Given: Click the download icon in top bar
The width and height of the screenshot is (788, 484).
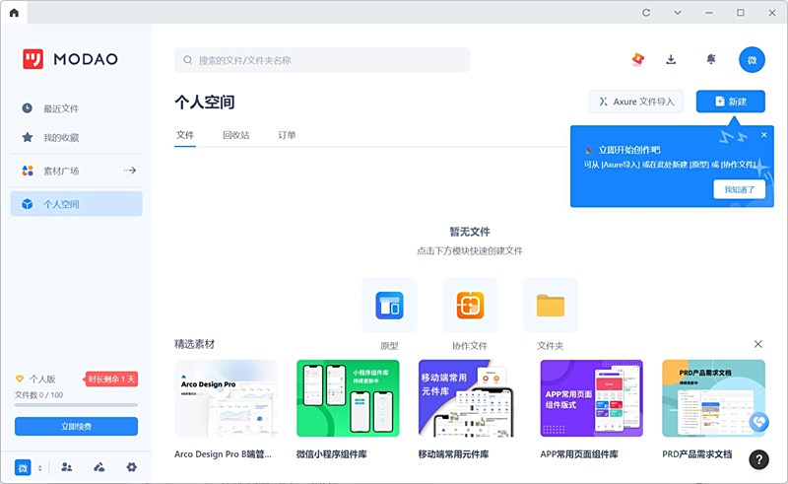Looking at the screenshot, I should pyautogui.click(x=671, y=59).
